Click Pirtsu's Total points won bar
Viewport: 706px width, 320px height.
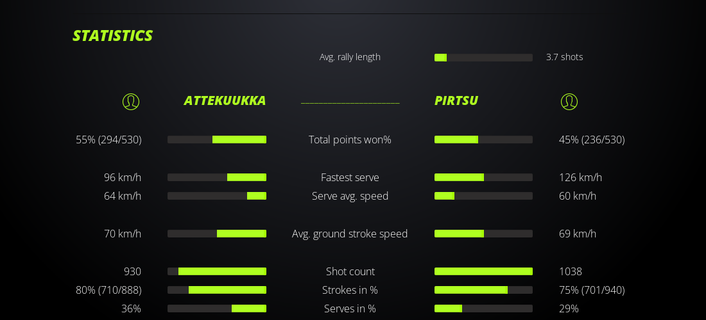pos(483,140)
